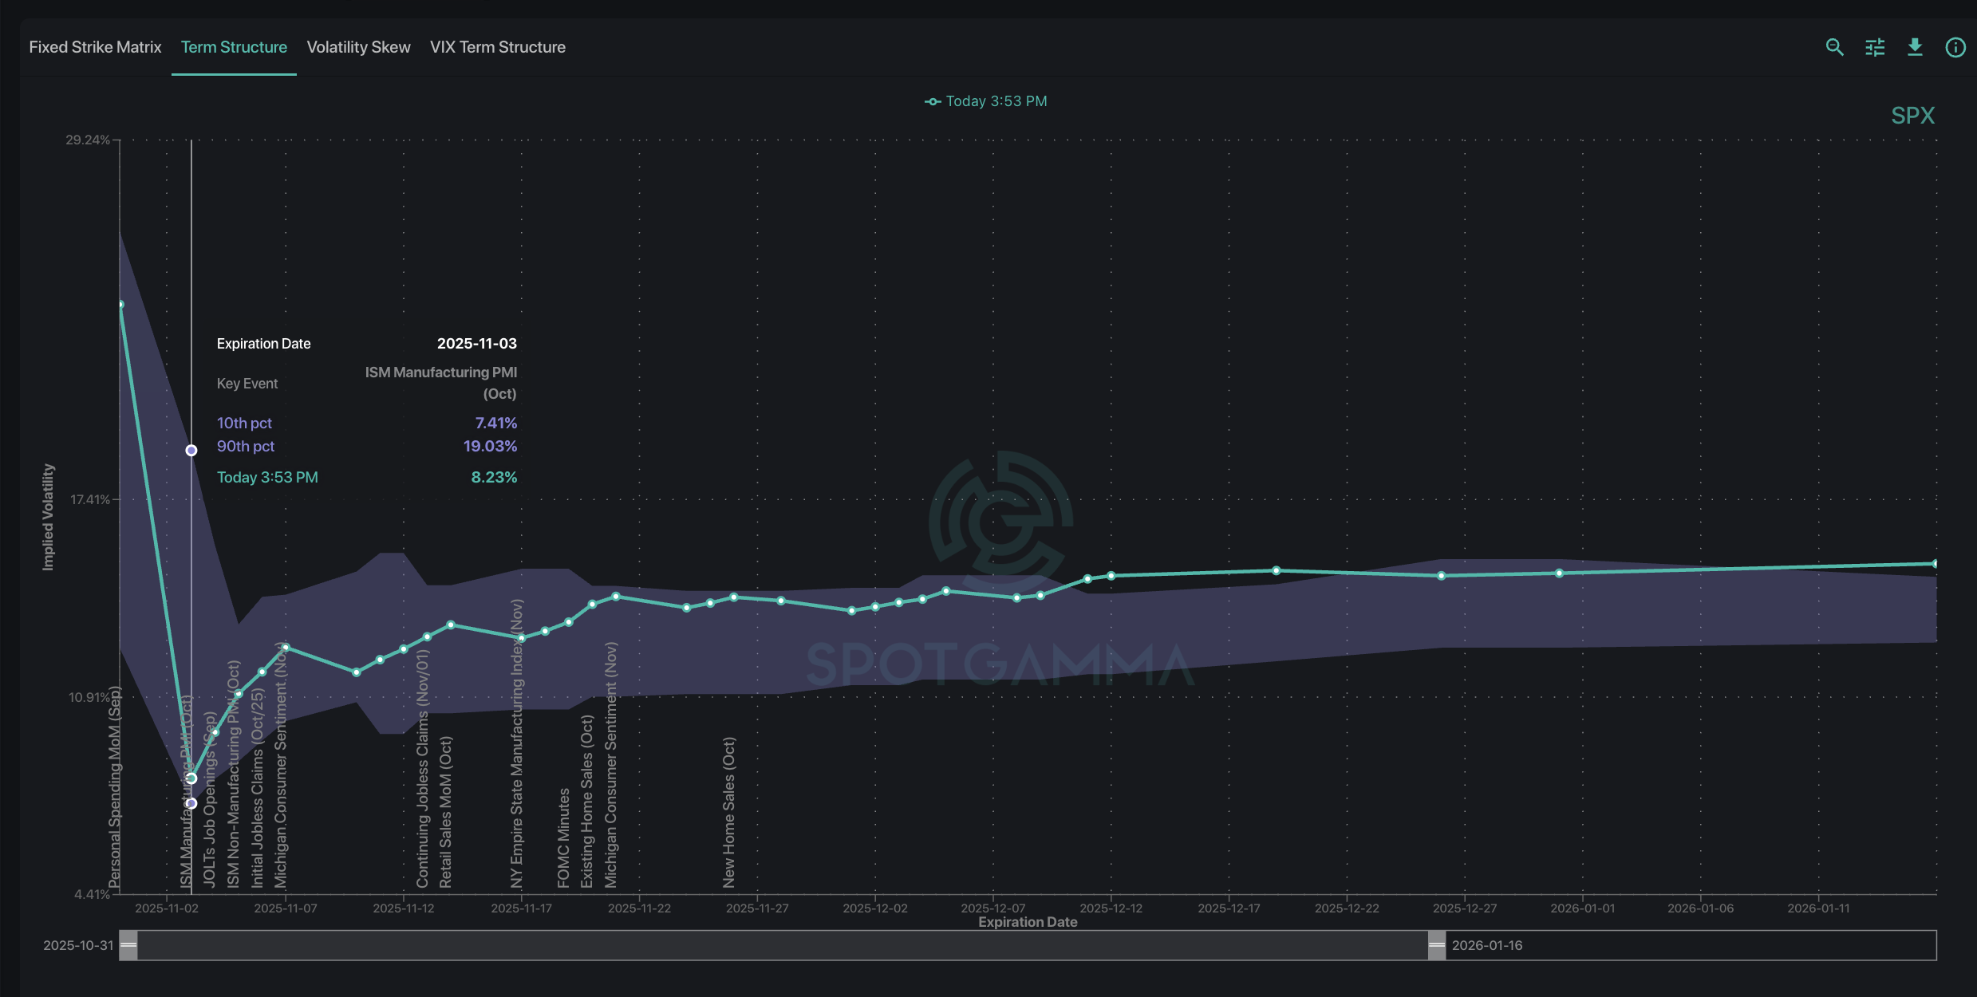The height and width of the screenshot is (997, 1977).
Task: Select the VIX Term Structure tab
Action: click(497, 47)
